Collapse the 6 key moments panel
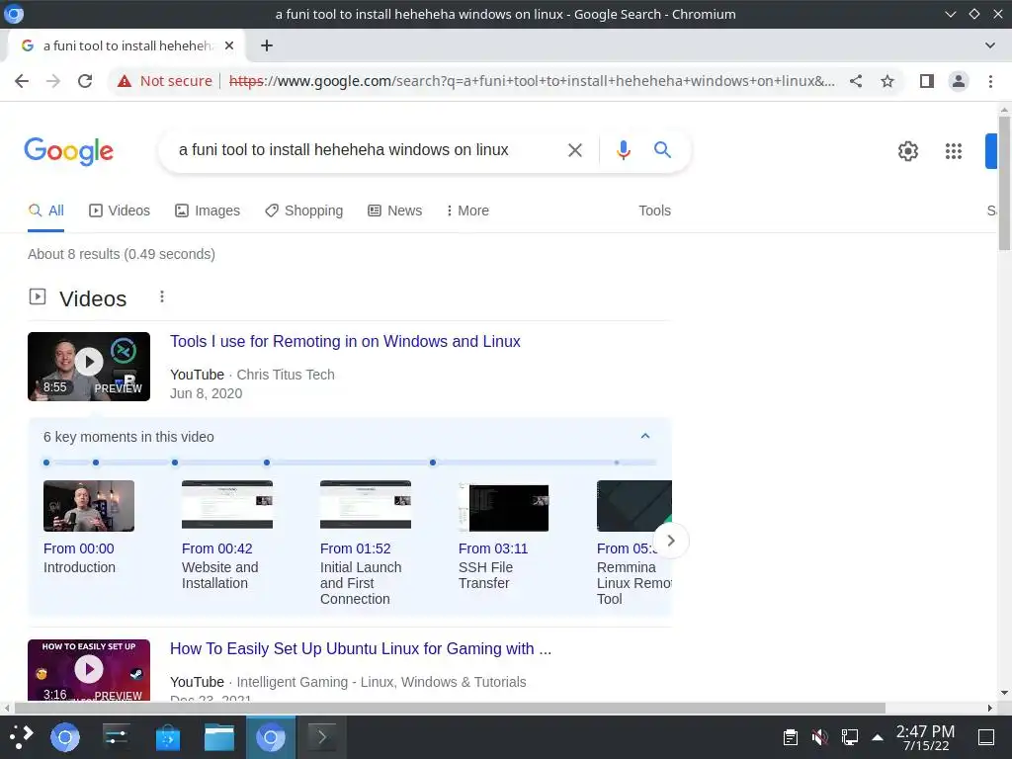 [644, 436]
